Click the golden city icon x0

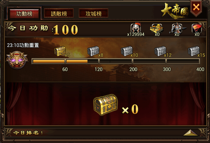(x=156, y=28)
